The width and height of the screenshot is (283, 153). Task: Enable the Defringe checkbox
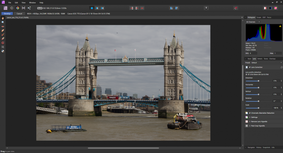(250, 117)
